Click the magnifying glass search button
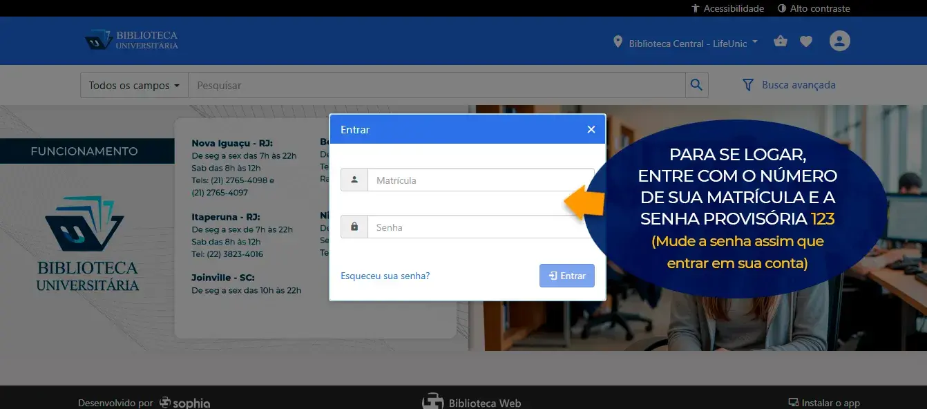Screen dimensions: 927x409 696,85
